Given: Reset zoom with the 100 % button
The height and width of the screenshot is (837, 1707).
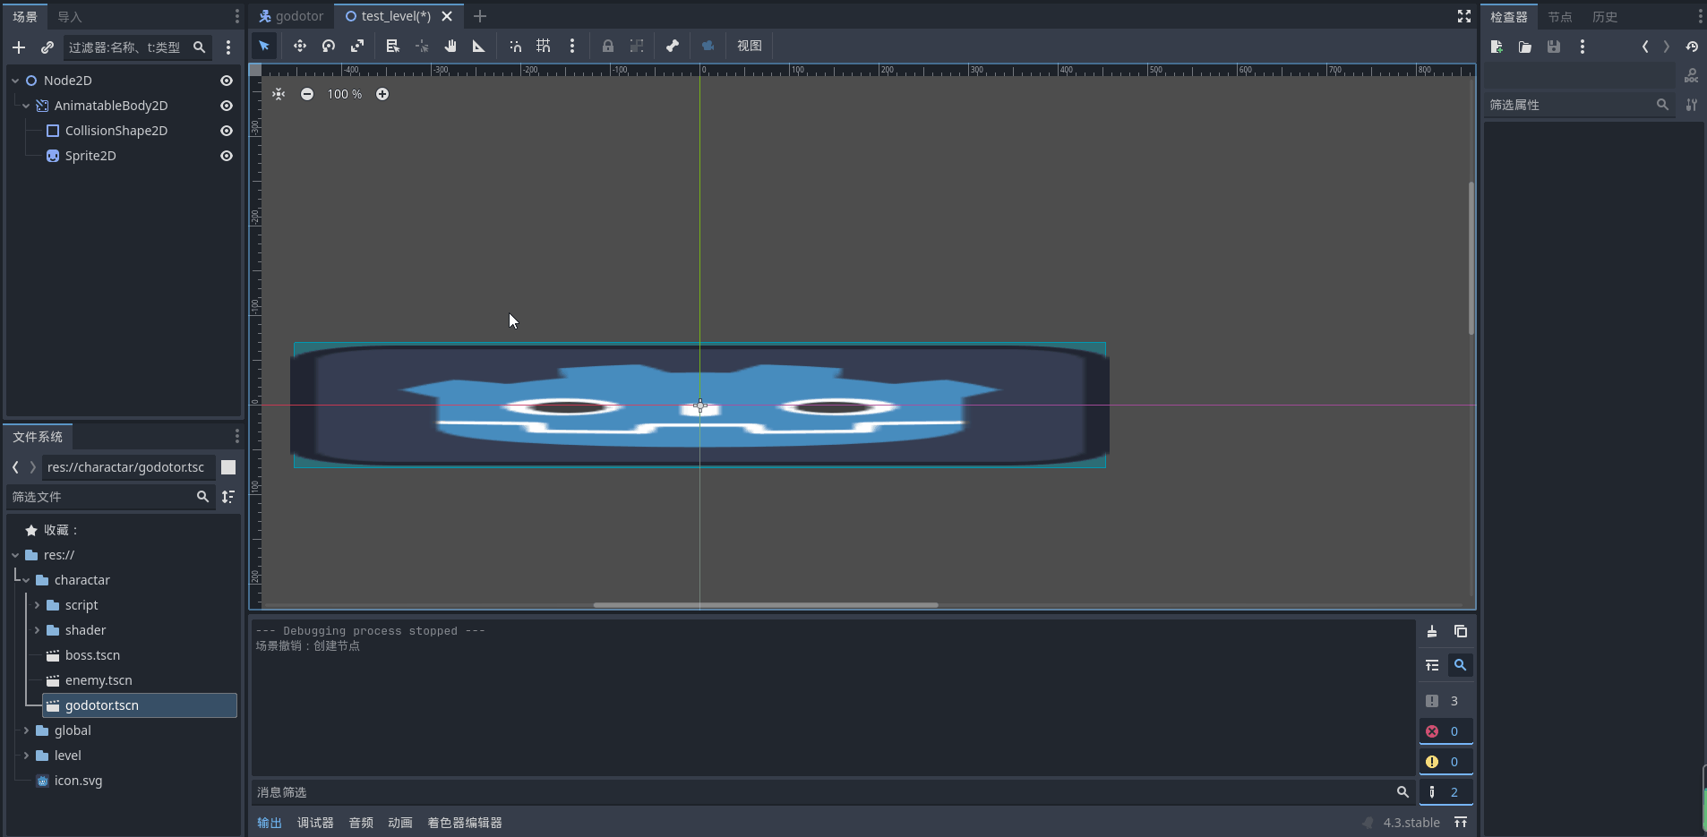Looking at the screenshot, I should (x=345, y=94).
